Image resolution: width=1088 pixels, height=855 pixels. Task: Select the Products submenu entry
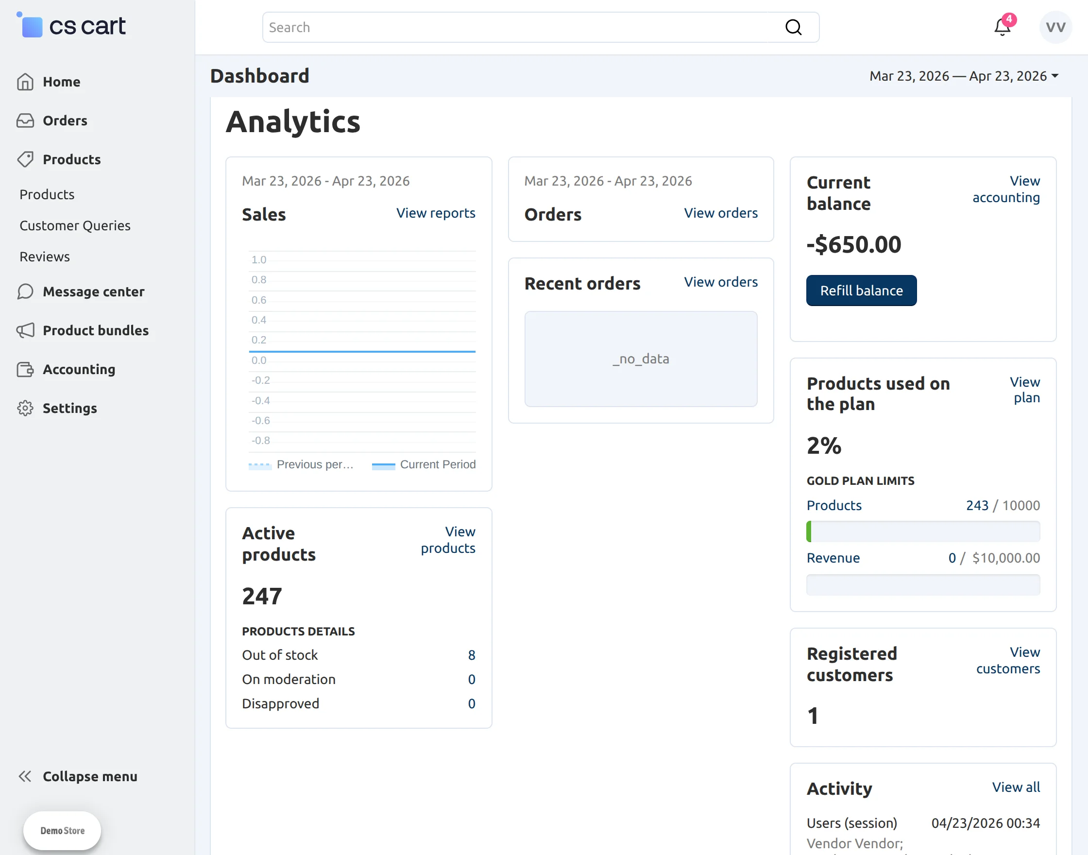coord(47,194)
